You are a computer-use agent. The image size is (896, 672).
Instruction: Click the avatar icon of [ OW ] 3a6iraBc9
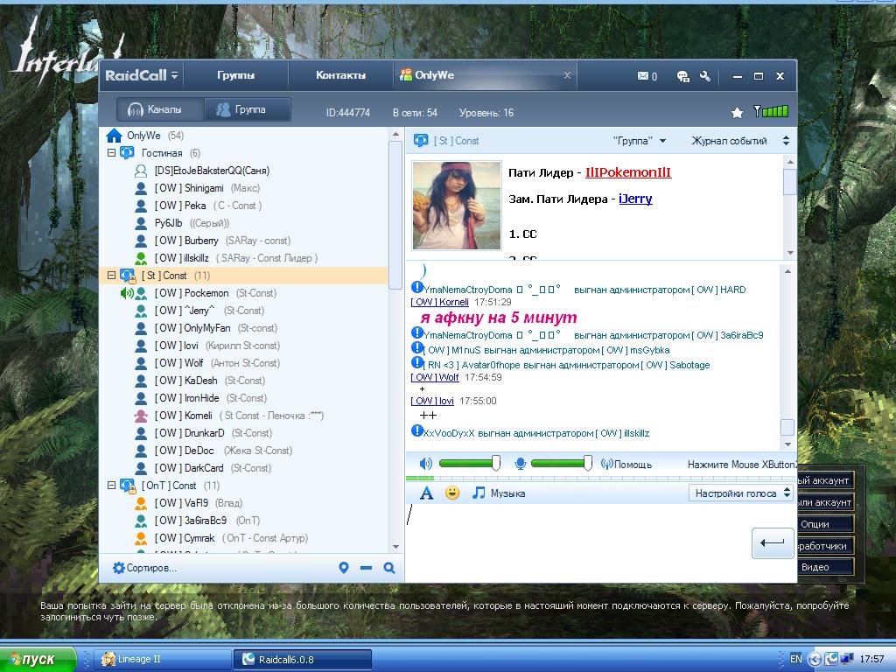(x=141, y=521)
